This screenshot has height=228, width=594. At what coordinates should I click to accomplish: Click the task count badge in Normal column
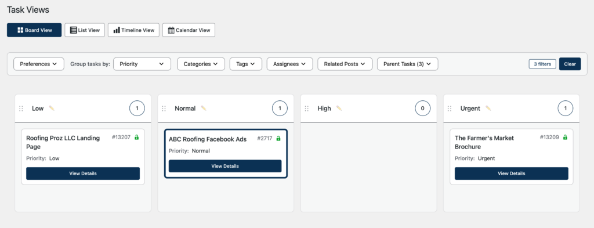point(280,108)
